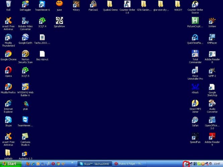Launch the Camtasia Studio 6 shortcut

coord(25,140)
